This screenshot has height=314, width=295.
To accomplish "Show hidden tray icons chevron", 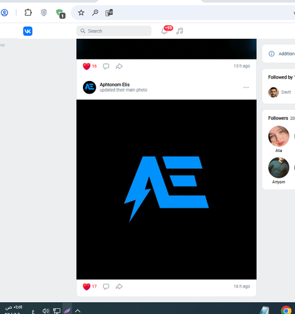I will (x=77, y=311).
